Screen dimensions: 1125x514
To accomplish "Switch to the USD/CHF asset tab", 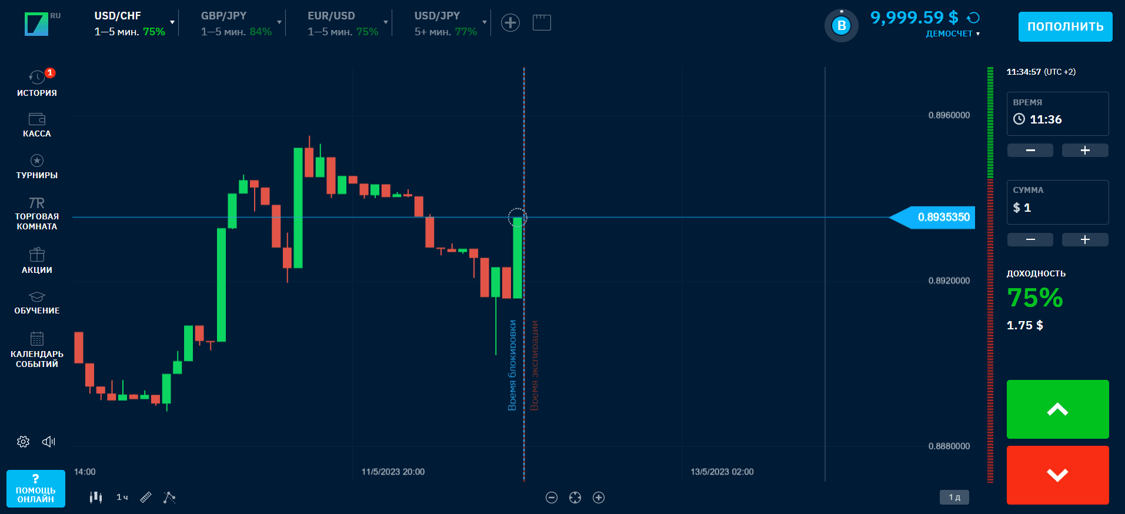I will point(129,24).
